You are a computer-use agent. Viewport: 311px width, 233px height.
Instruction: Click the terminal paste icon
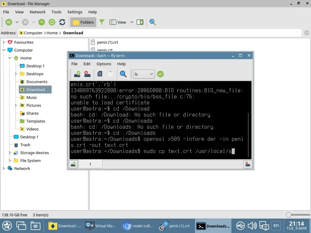tap(111, 74)
